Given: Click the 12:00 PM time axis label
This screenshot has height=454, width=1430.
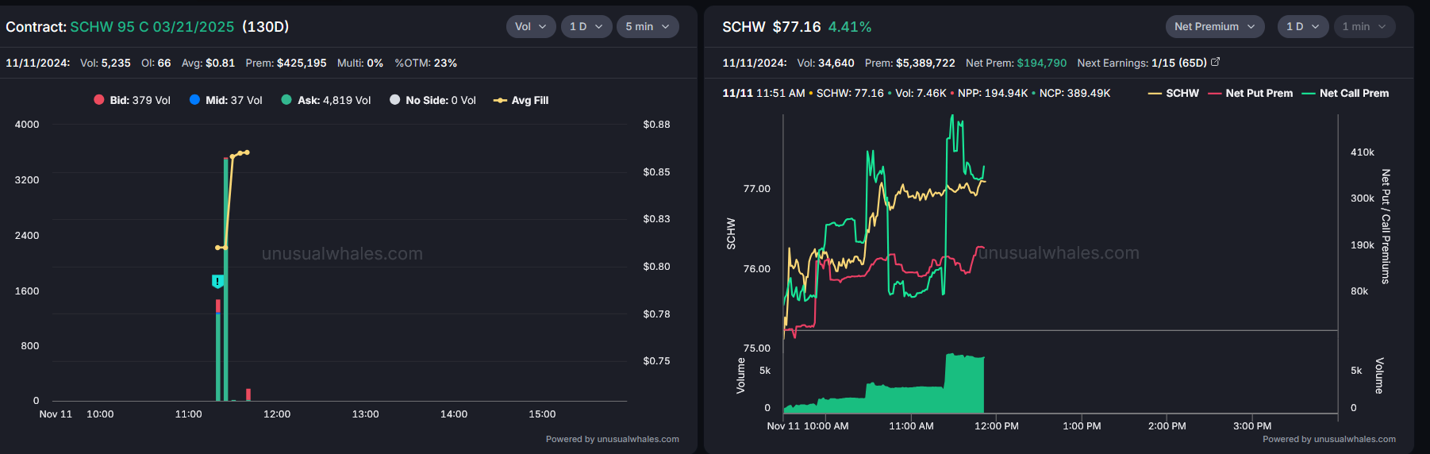Looking at the screenshot, I should coord(997,426).
